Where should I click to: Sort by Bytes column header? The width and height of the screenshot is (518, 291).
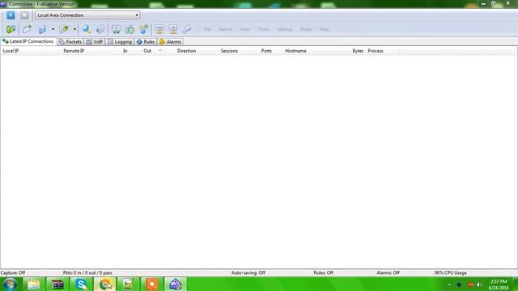click(358, 51)
